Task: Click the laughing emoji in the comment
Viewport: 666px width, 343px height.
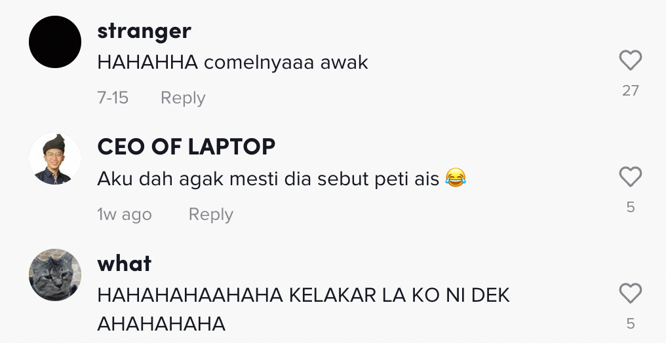Action: pyautogui.click(x=455, y=178)
